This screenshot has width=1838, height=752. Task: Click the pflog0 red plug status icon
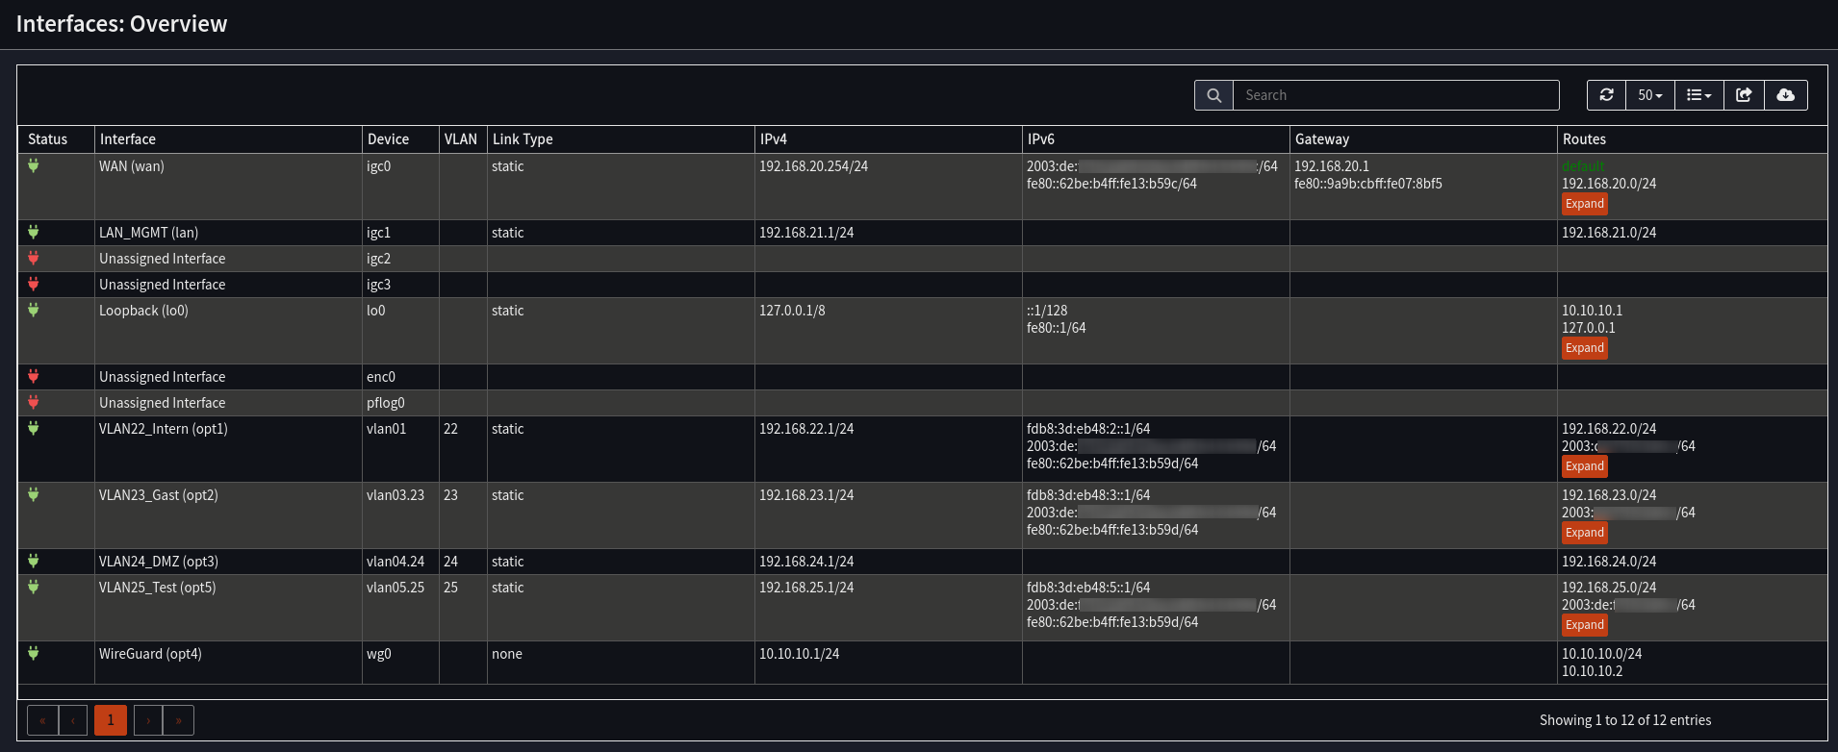(x=34, y=402)
